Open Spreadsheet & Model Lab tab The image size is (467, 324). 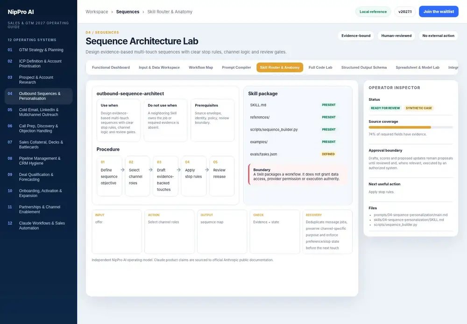(x=417, y=67)
